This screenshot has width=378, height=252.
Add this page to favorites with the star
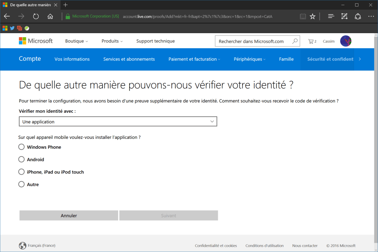pyautogui.click(x=312, y=16)
